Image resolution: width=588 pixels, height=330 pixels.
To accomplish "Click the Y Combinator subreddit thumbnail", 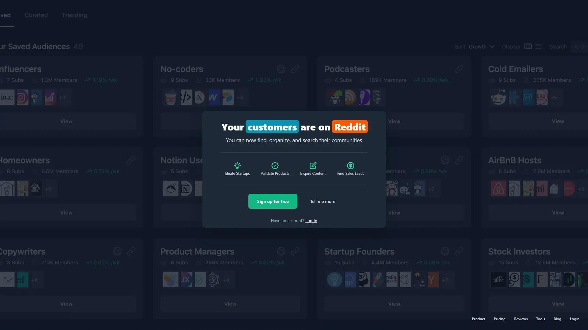I will [433, 280].
